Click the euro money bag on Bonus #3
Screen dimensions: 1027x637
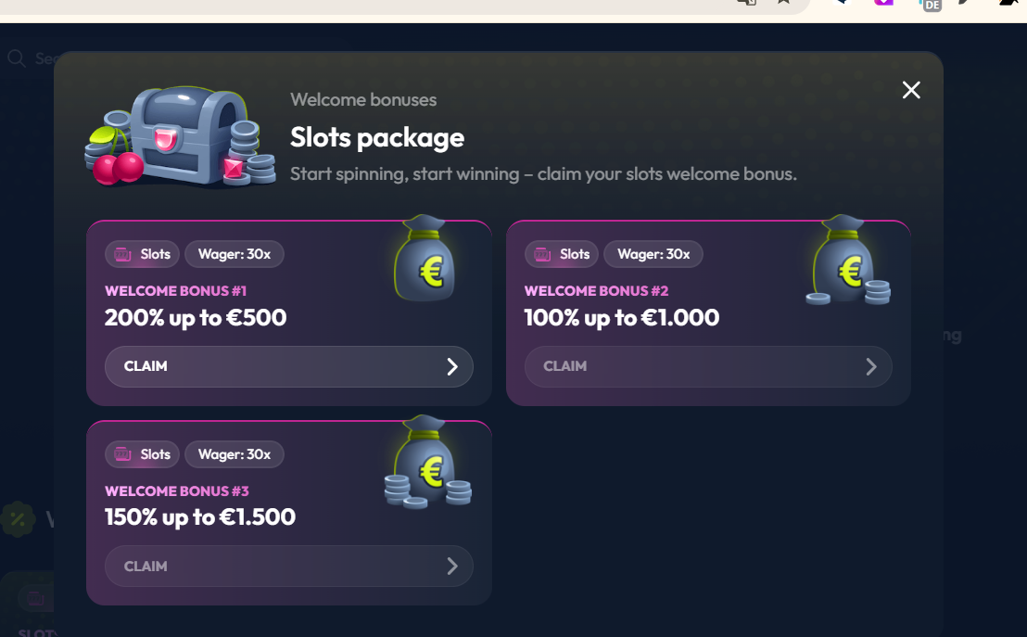(428, 465)
